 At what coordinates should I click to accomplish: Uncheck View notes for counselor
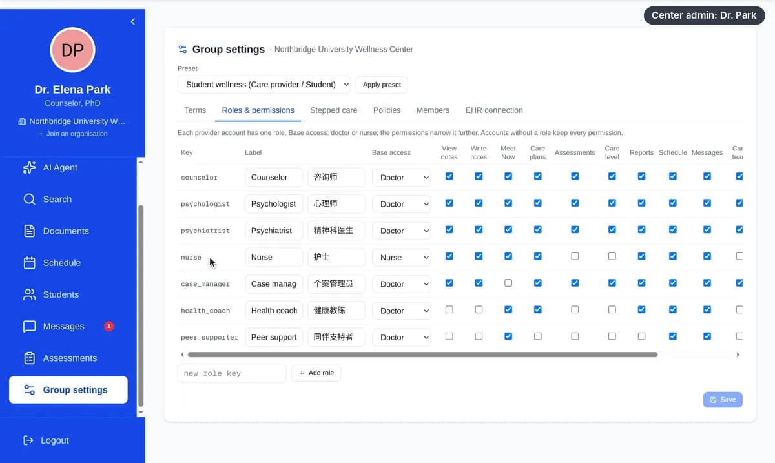click(x=449, y=176)
